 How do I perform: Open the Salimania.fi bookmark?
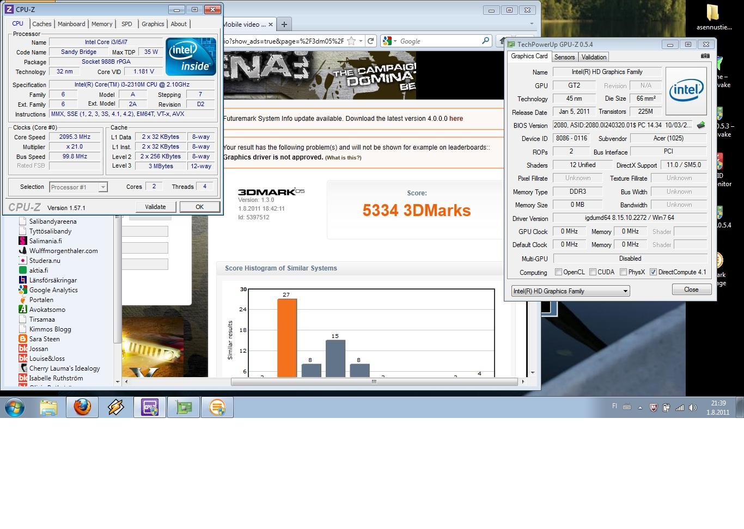(x=45, y=241)
